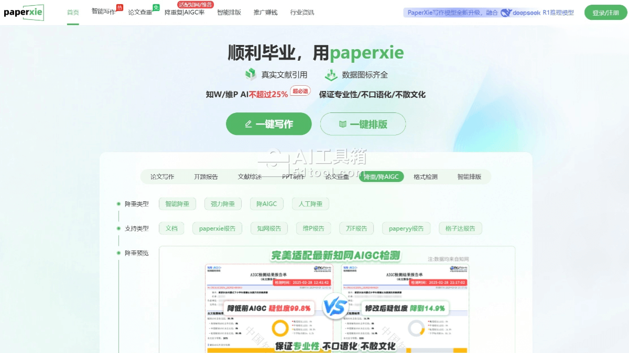Select the 降AIGC type option
The image size is (629, 353).
(266, 204)
